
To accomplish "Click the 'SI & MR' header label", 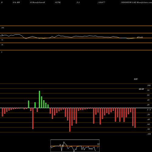I will point(16,2).
